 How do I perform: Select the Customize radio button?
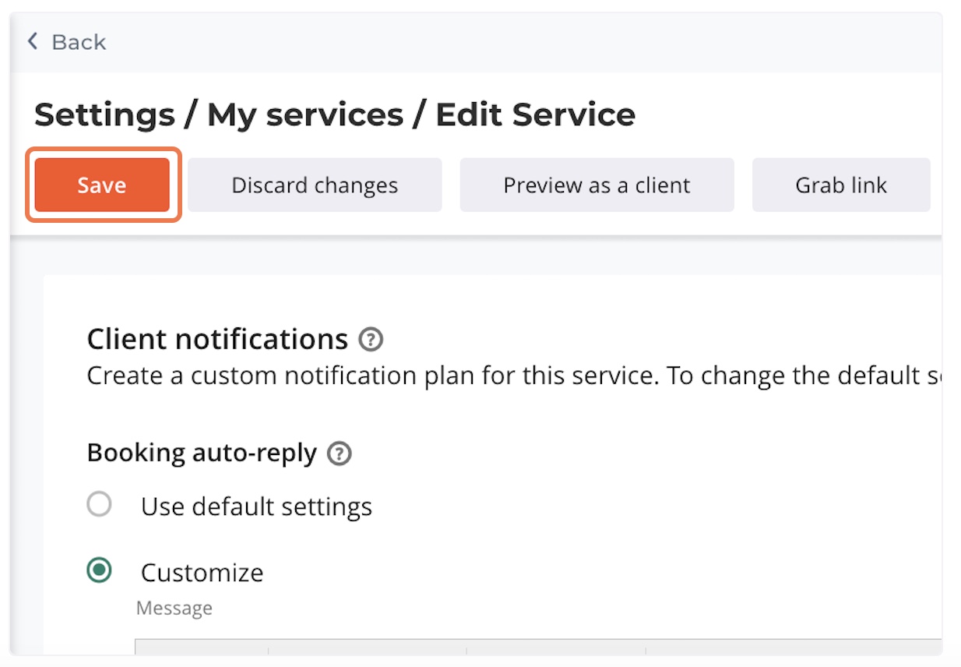point(99,570)
